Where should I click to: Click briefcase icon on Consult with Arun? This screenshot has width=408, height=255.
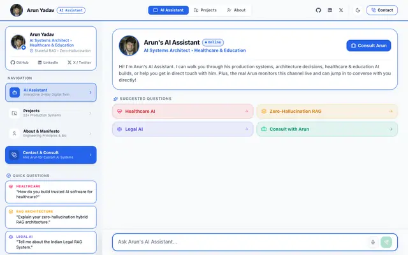264,129
